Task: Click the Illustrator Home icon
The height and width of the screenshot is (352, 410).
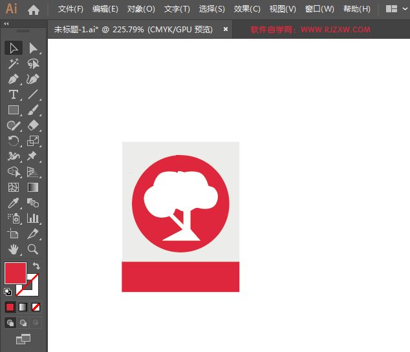Action: 34,10
